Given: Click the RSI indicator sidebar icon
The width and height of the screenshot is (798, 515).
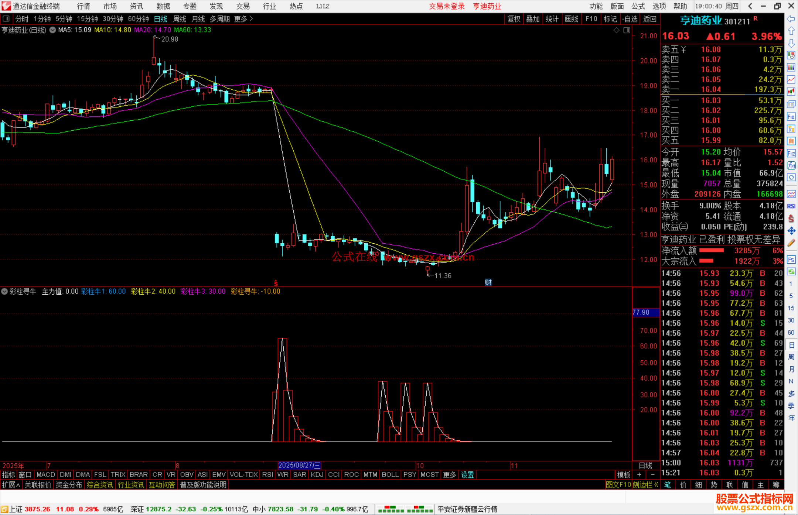Looking at the screenshot, I should click(x=791, y=206).
